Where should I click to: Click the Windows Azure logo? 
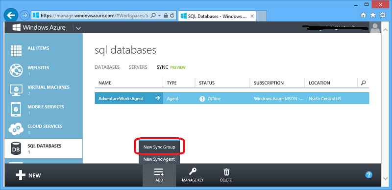tap(39, 27)
